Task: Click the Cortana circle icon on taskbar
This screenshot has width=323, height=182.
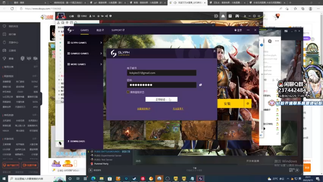Action: 70,179
